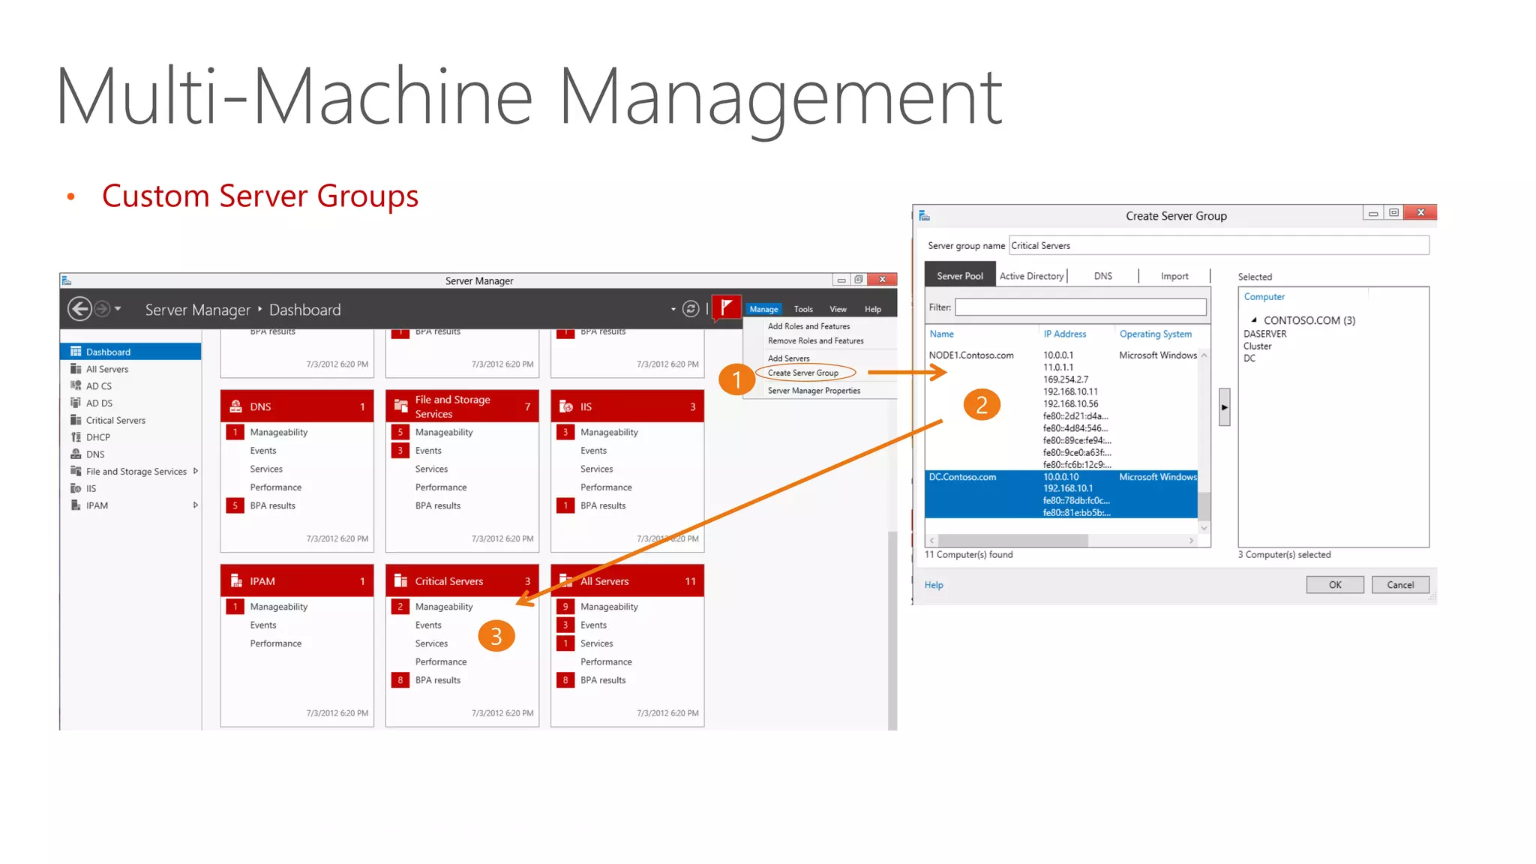Click the forward arrow in Server Manager
Viewport: 1536px width, 864px height.
click(x=102, y=309)
